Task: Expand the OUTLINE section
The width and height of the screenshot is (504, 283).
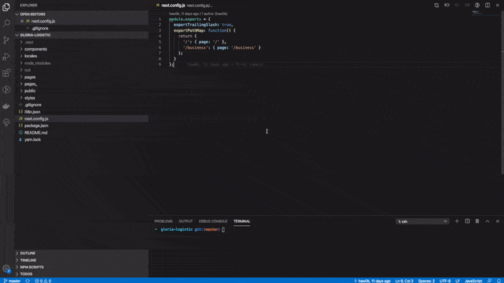Action: click(81, 253)
